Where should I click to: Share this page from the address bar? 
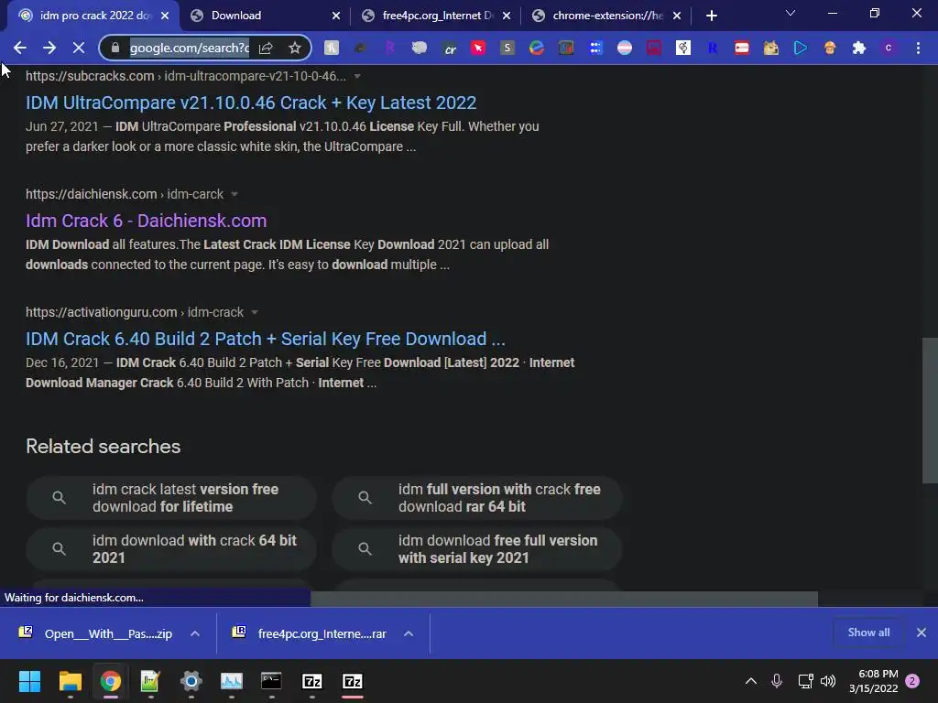click(266, 48)
